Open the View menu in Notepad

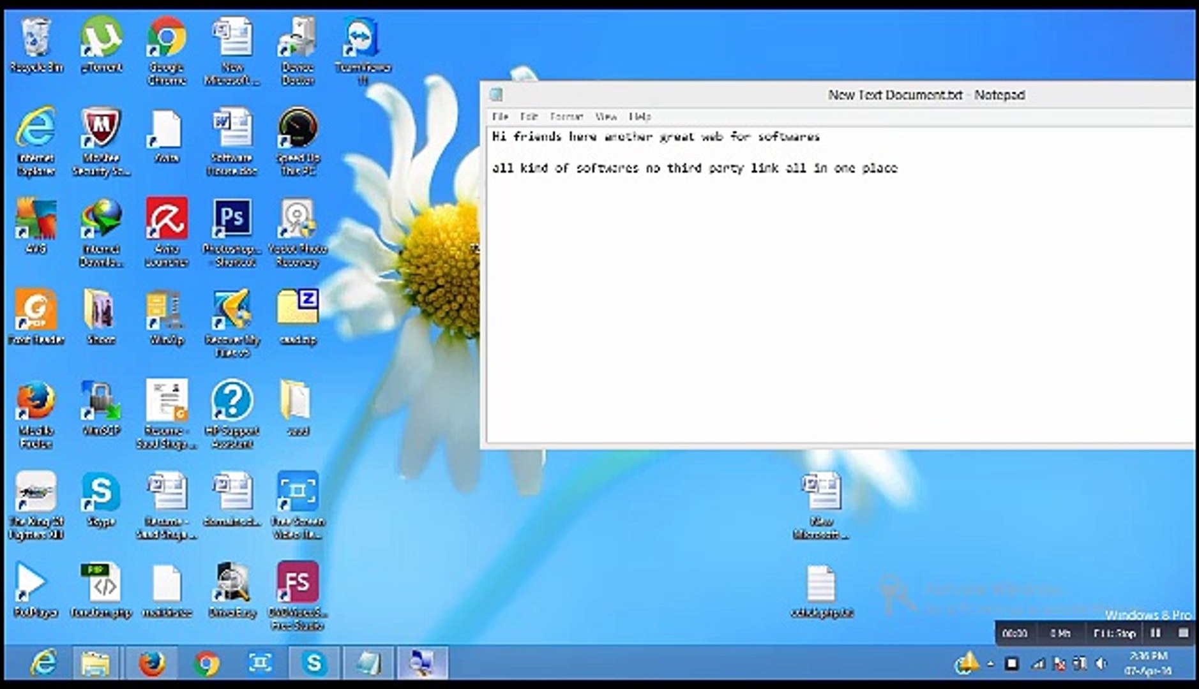pos(606,116)
